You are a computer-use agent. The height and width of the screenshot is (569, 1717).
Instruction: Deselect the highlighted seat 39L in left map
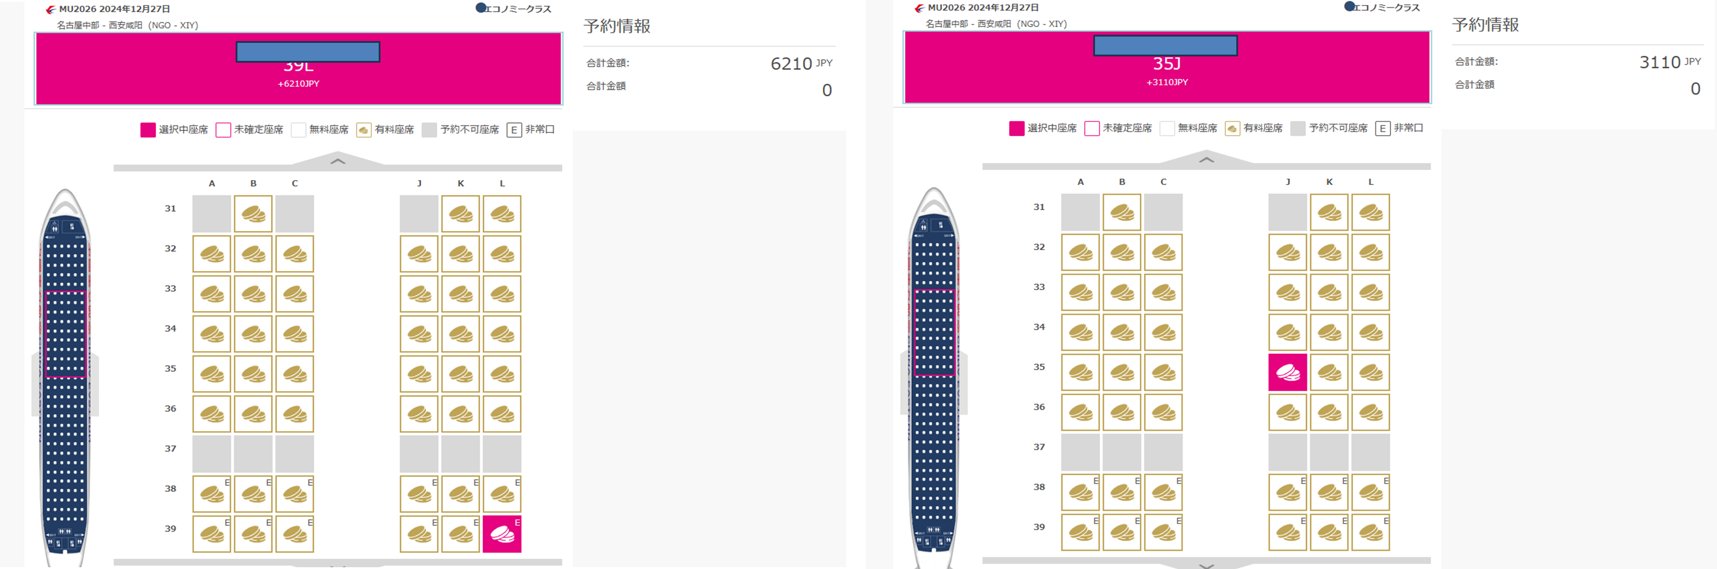coord(502,534)
